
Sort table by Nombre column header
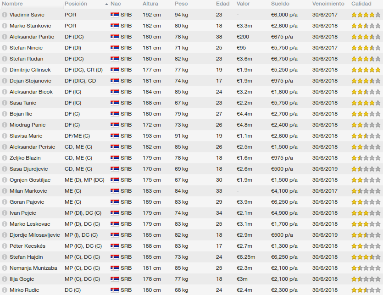(12, 4)
